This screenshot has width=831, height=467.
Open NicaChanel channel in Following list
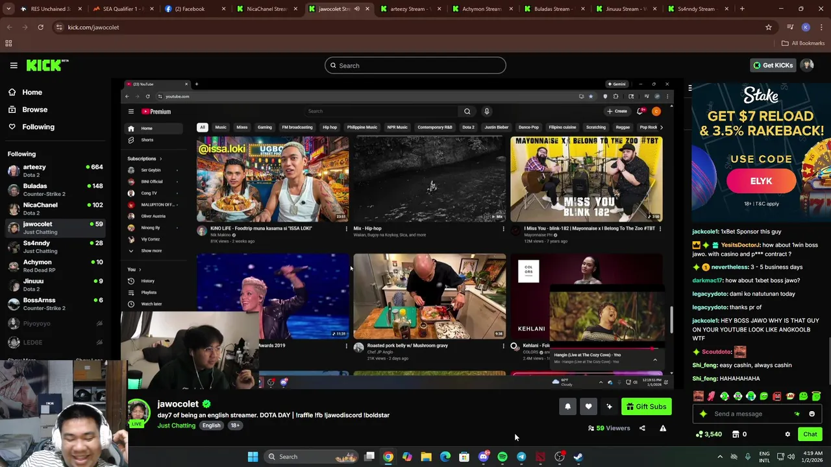[55, 208]
